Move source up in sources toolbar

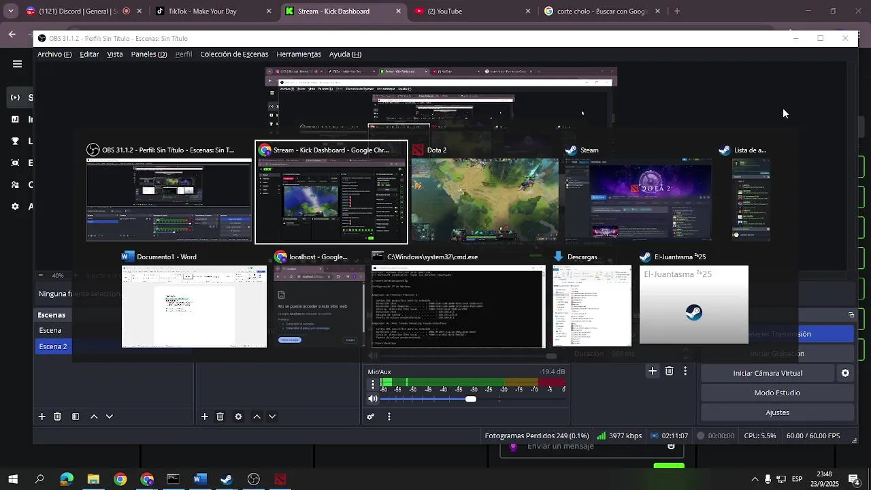click(x=257, y=416)
